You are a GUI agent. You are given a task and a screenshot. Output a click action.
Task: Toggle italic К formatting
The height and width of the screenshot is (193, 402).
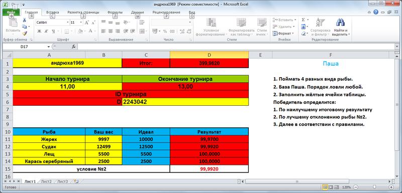pyautogui.click(x=46, y=31)
